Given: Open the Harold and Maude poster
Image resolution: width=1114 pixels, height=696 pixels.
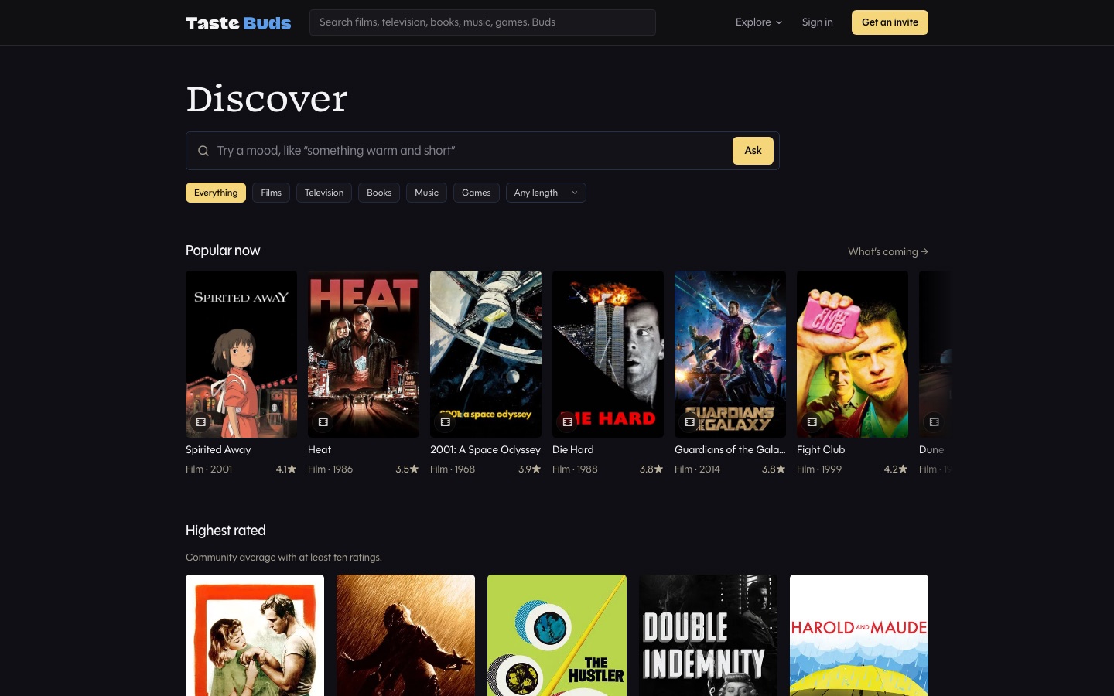Looking at the screenshot, I should [859, 636].
